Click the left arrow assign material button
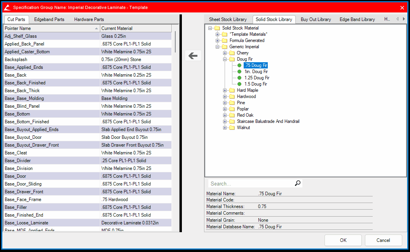Image resolution: width=410 pixels, height=252 pixels. click(193, 56)
